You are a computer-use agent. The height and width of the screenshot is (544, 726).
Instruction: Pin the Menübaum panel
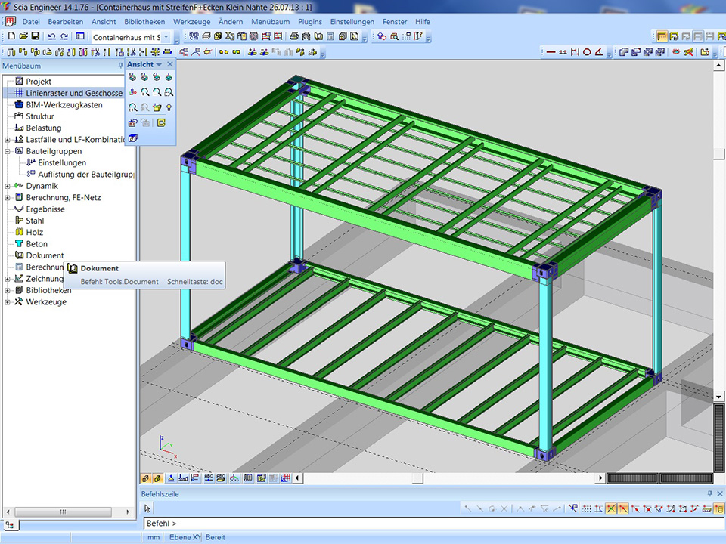pyautogui.click(x=121, y=66)
